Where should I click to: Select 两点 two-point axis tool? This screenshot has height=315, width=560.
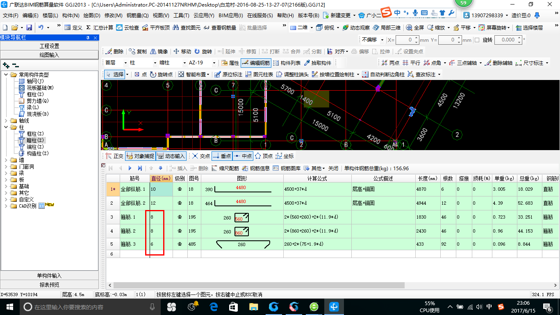point(390,63)
